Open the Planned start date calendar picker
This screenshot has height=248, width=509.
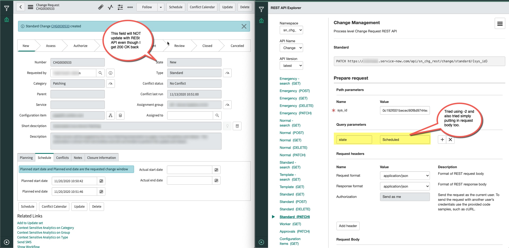(101, 181)
